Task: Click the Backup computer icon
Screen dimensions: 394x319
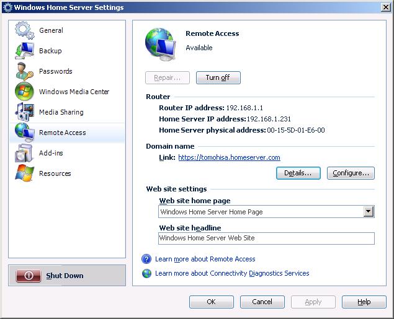Action: (24, 51)
